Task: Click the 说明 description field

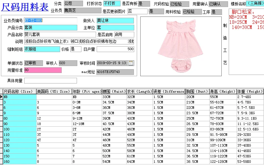Action: [79, 42]
